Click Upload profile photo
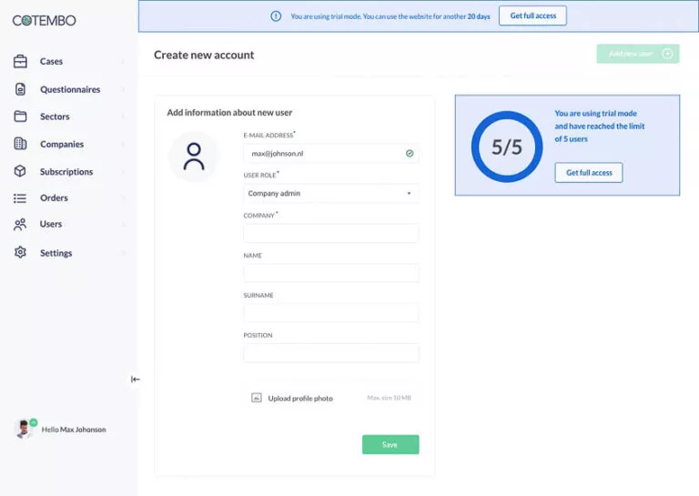Screen dimensions: 699x496 coord(300,398)
